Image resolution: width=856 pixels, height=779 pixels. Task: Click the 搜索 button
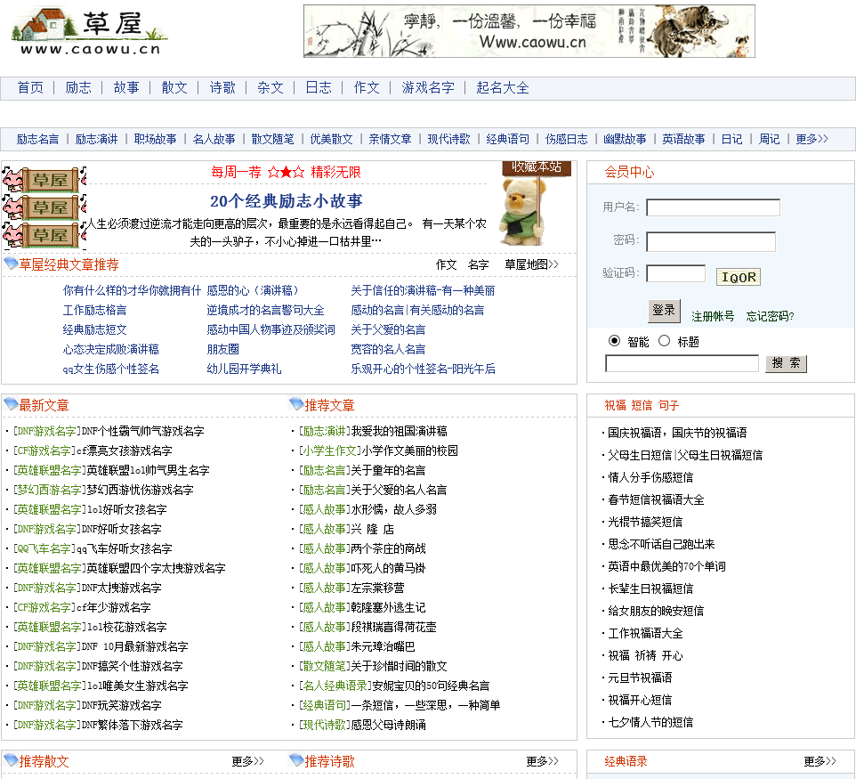(786, 363)
